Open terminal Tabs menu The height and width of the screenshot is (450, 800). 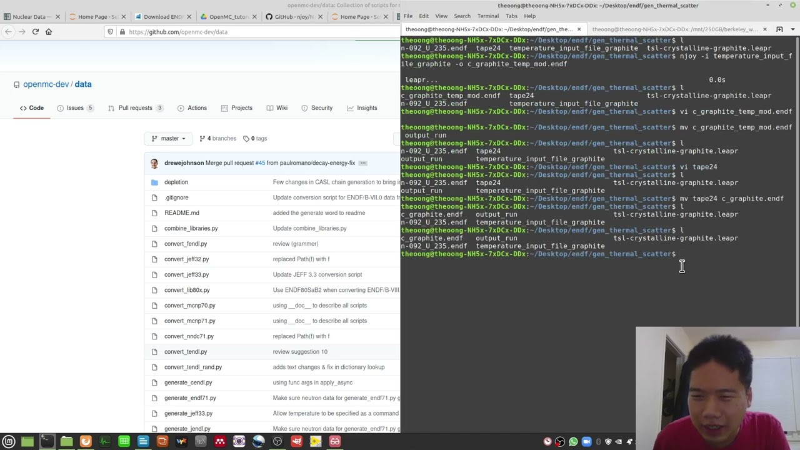tap(511, 16)
